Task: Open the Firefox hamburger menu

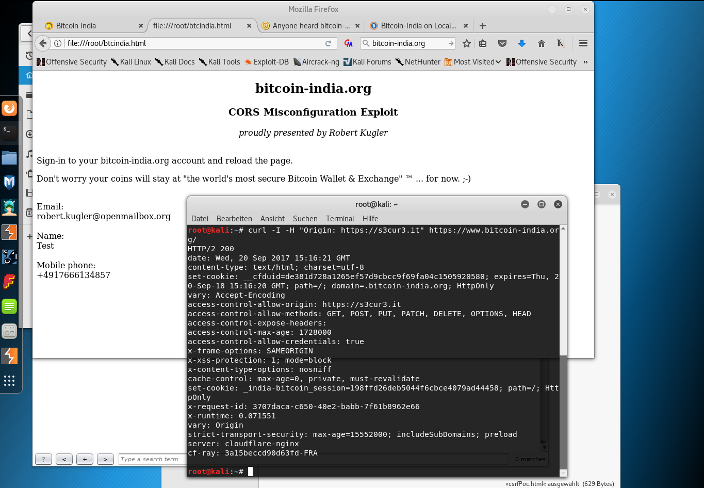Action: click(x=583, y=43)
